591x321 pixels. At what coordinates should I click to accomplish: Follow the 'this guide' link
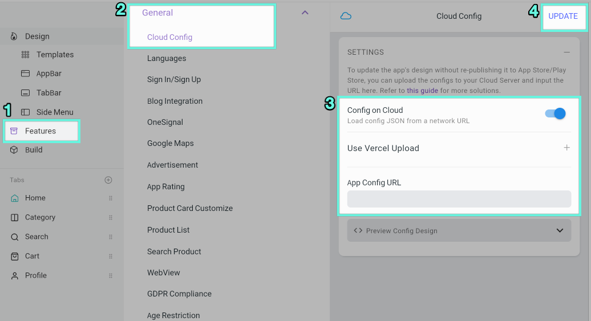pos(422,91)
